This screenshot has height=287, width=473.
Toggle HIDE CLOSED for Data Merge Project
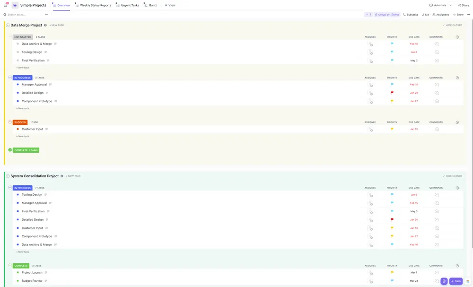(x=452, y=26)
